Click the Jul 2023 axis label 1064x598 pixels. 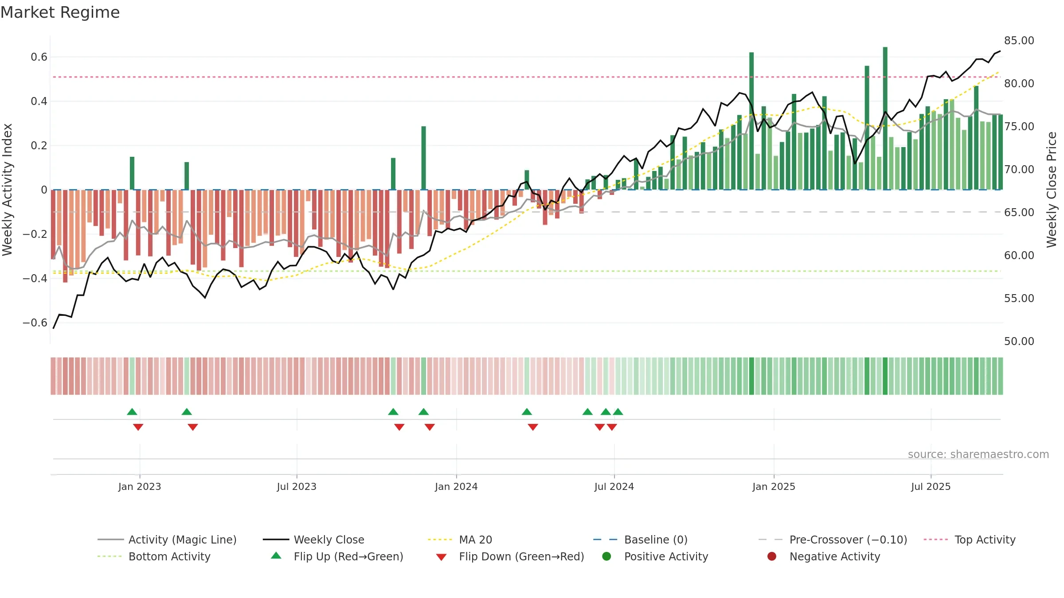click(x=297, y=486)
